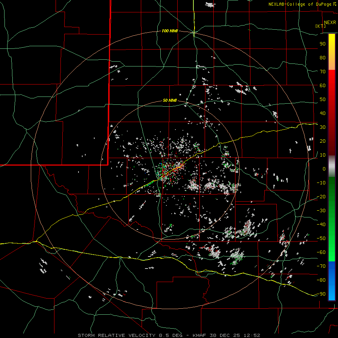
Task: Select the positive 20 scale value
Action: [323, 141]
